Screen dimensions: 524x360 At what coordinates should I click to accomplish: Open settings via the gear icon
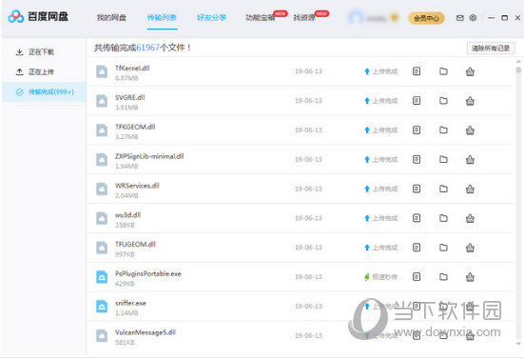[473, 18]
